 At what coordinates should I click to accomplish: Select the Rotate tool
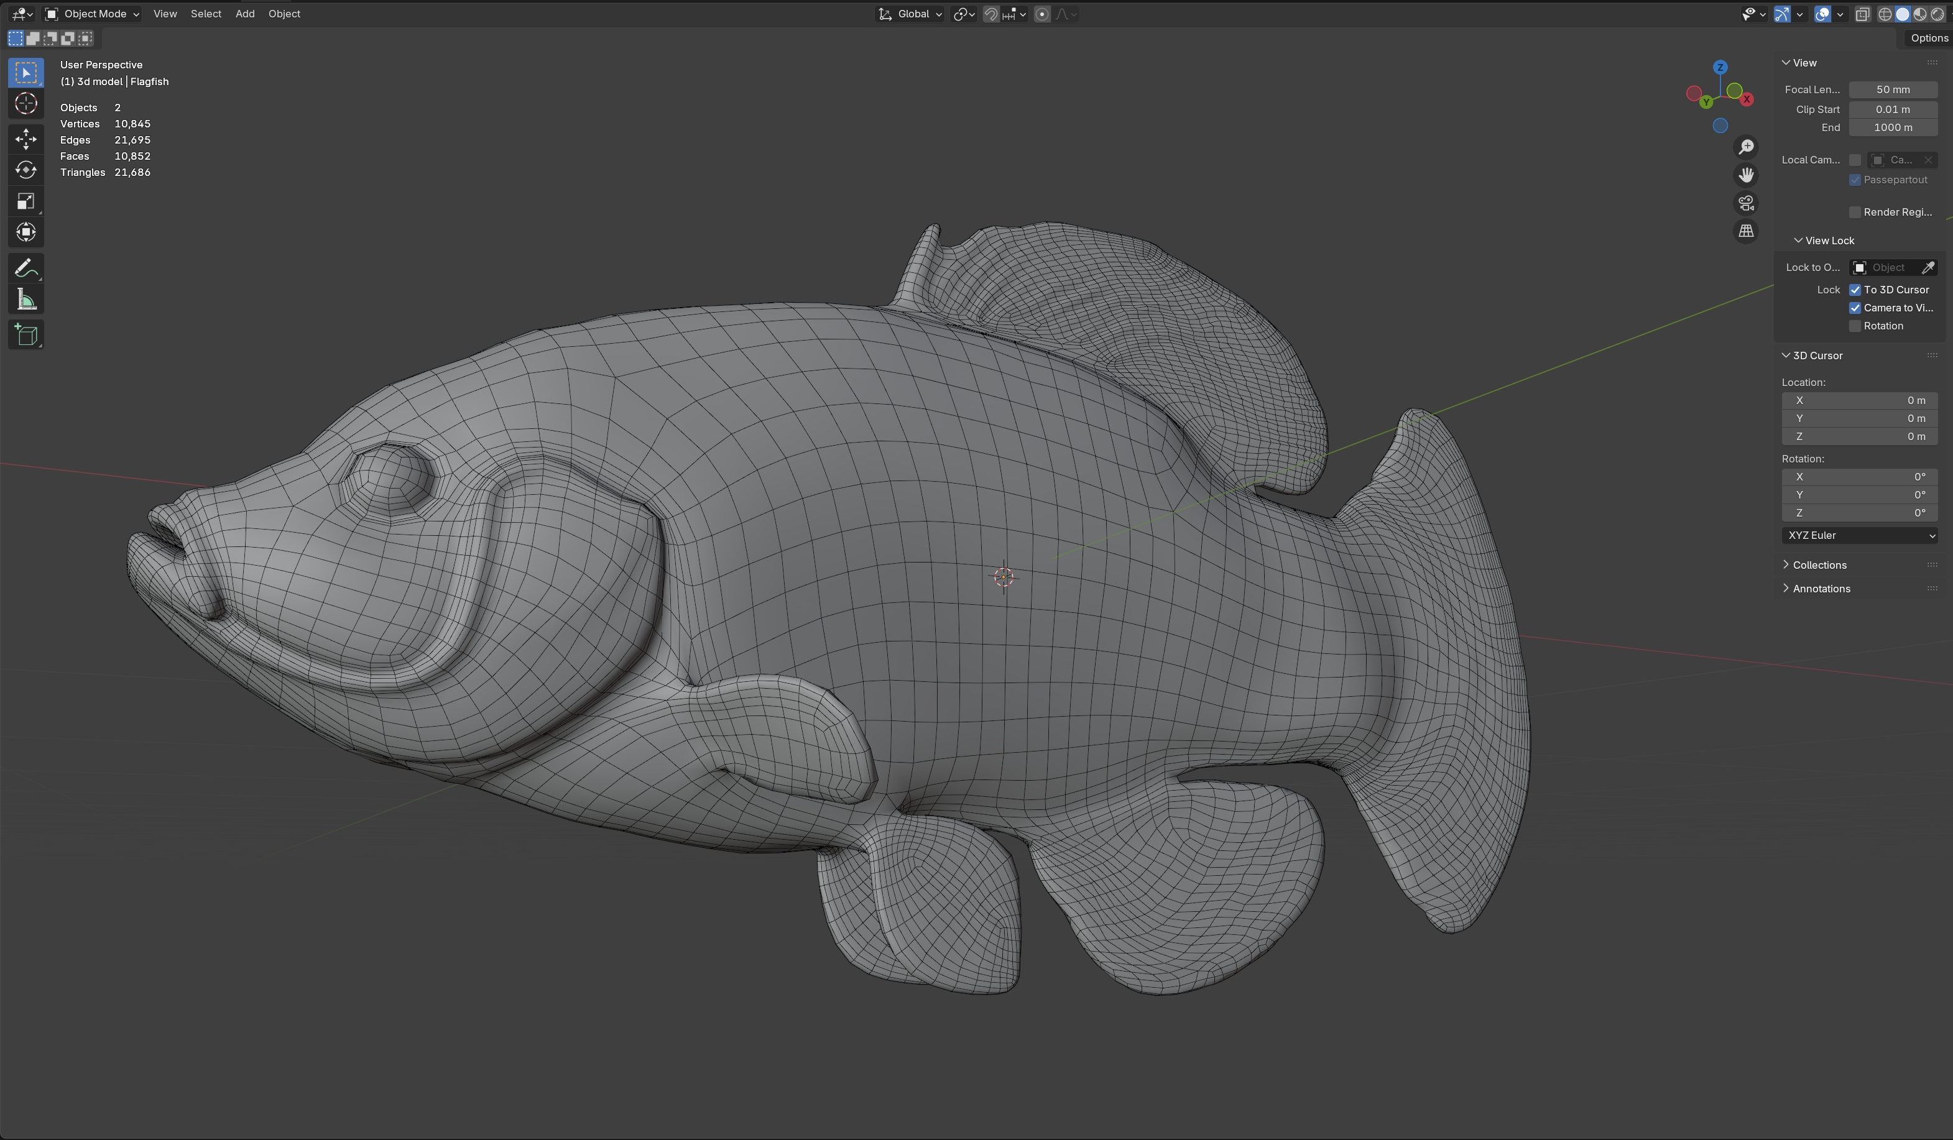(25, 170)
